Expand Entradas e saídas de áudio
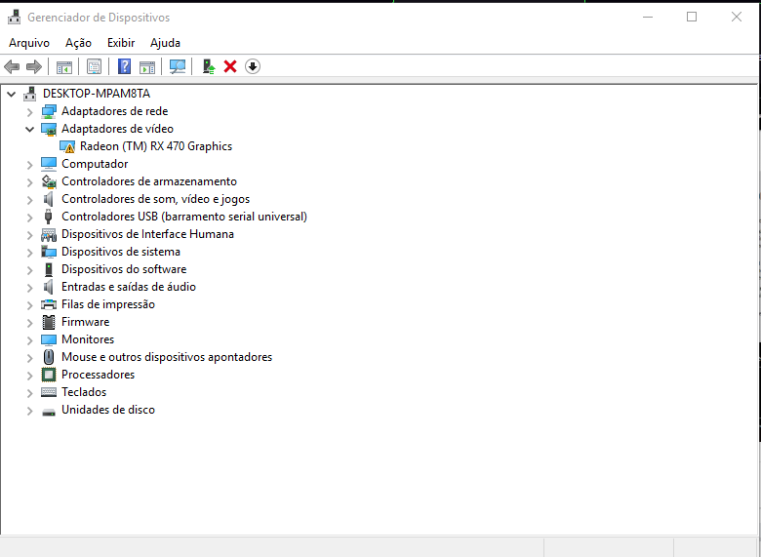Viewport: 761px width, 557px height. click(29, 288)
